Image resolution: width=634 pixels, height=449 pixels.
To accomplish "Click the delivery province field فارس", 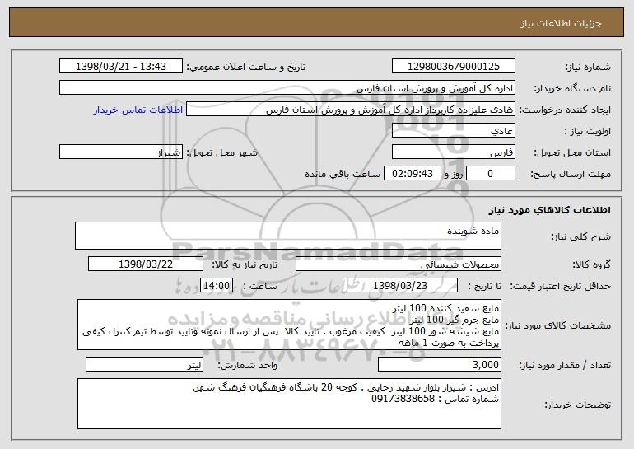I will click(453, 152).
